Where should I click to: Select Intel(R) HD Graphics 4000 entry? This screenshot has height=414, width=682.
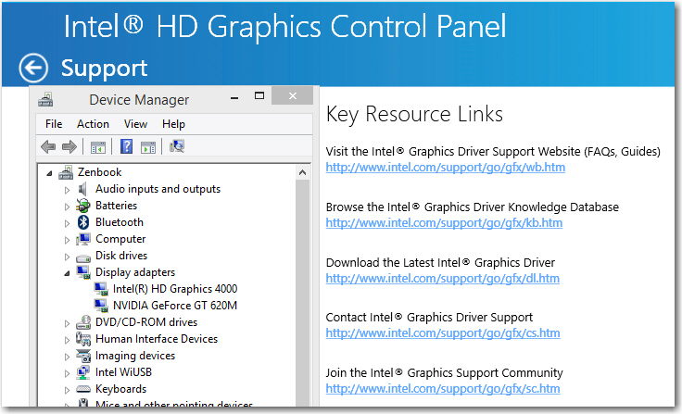coord(175,289)
